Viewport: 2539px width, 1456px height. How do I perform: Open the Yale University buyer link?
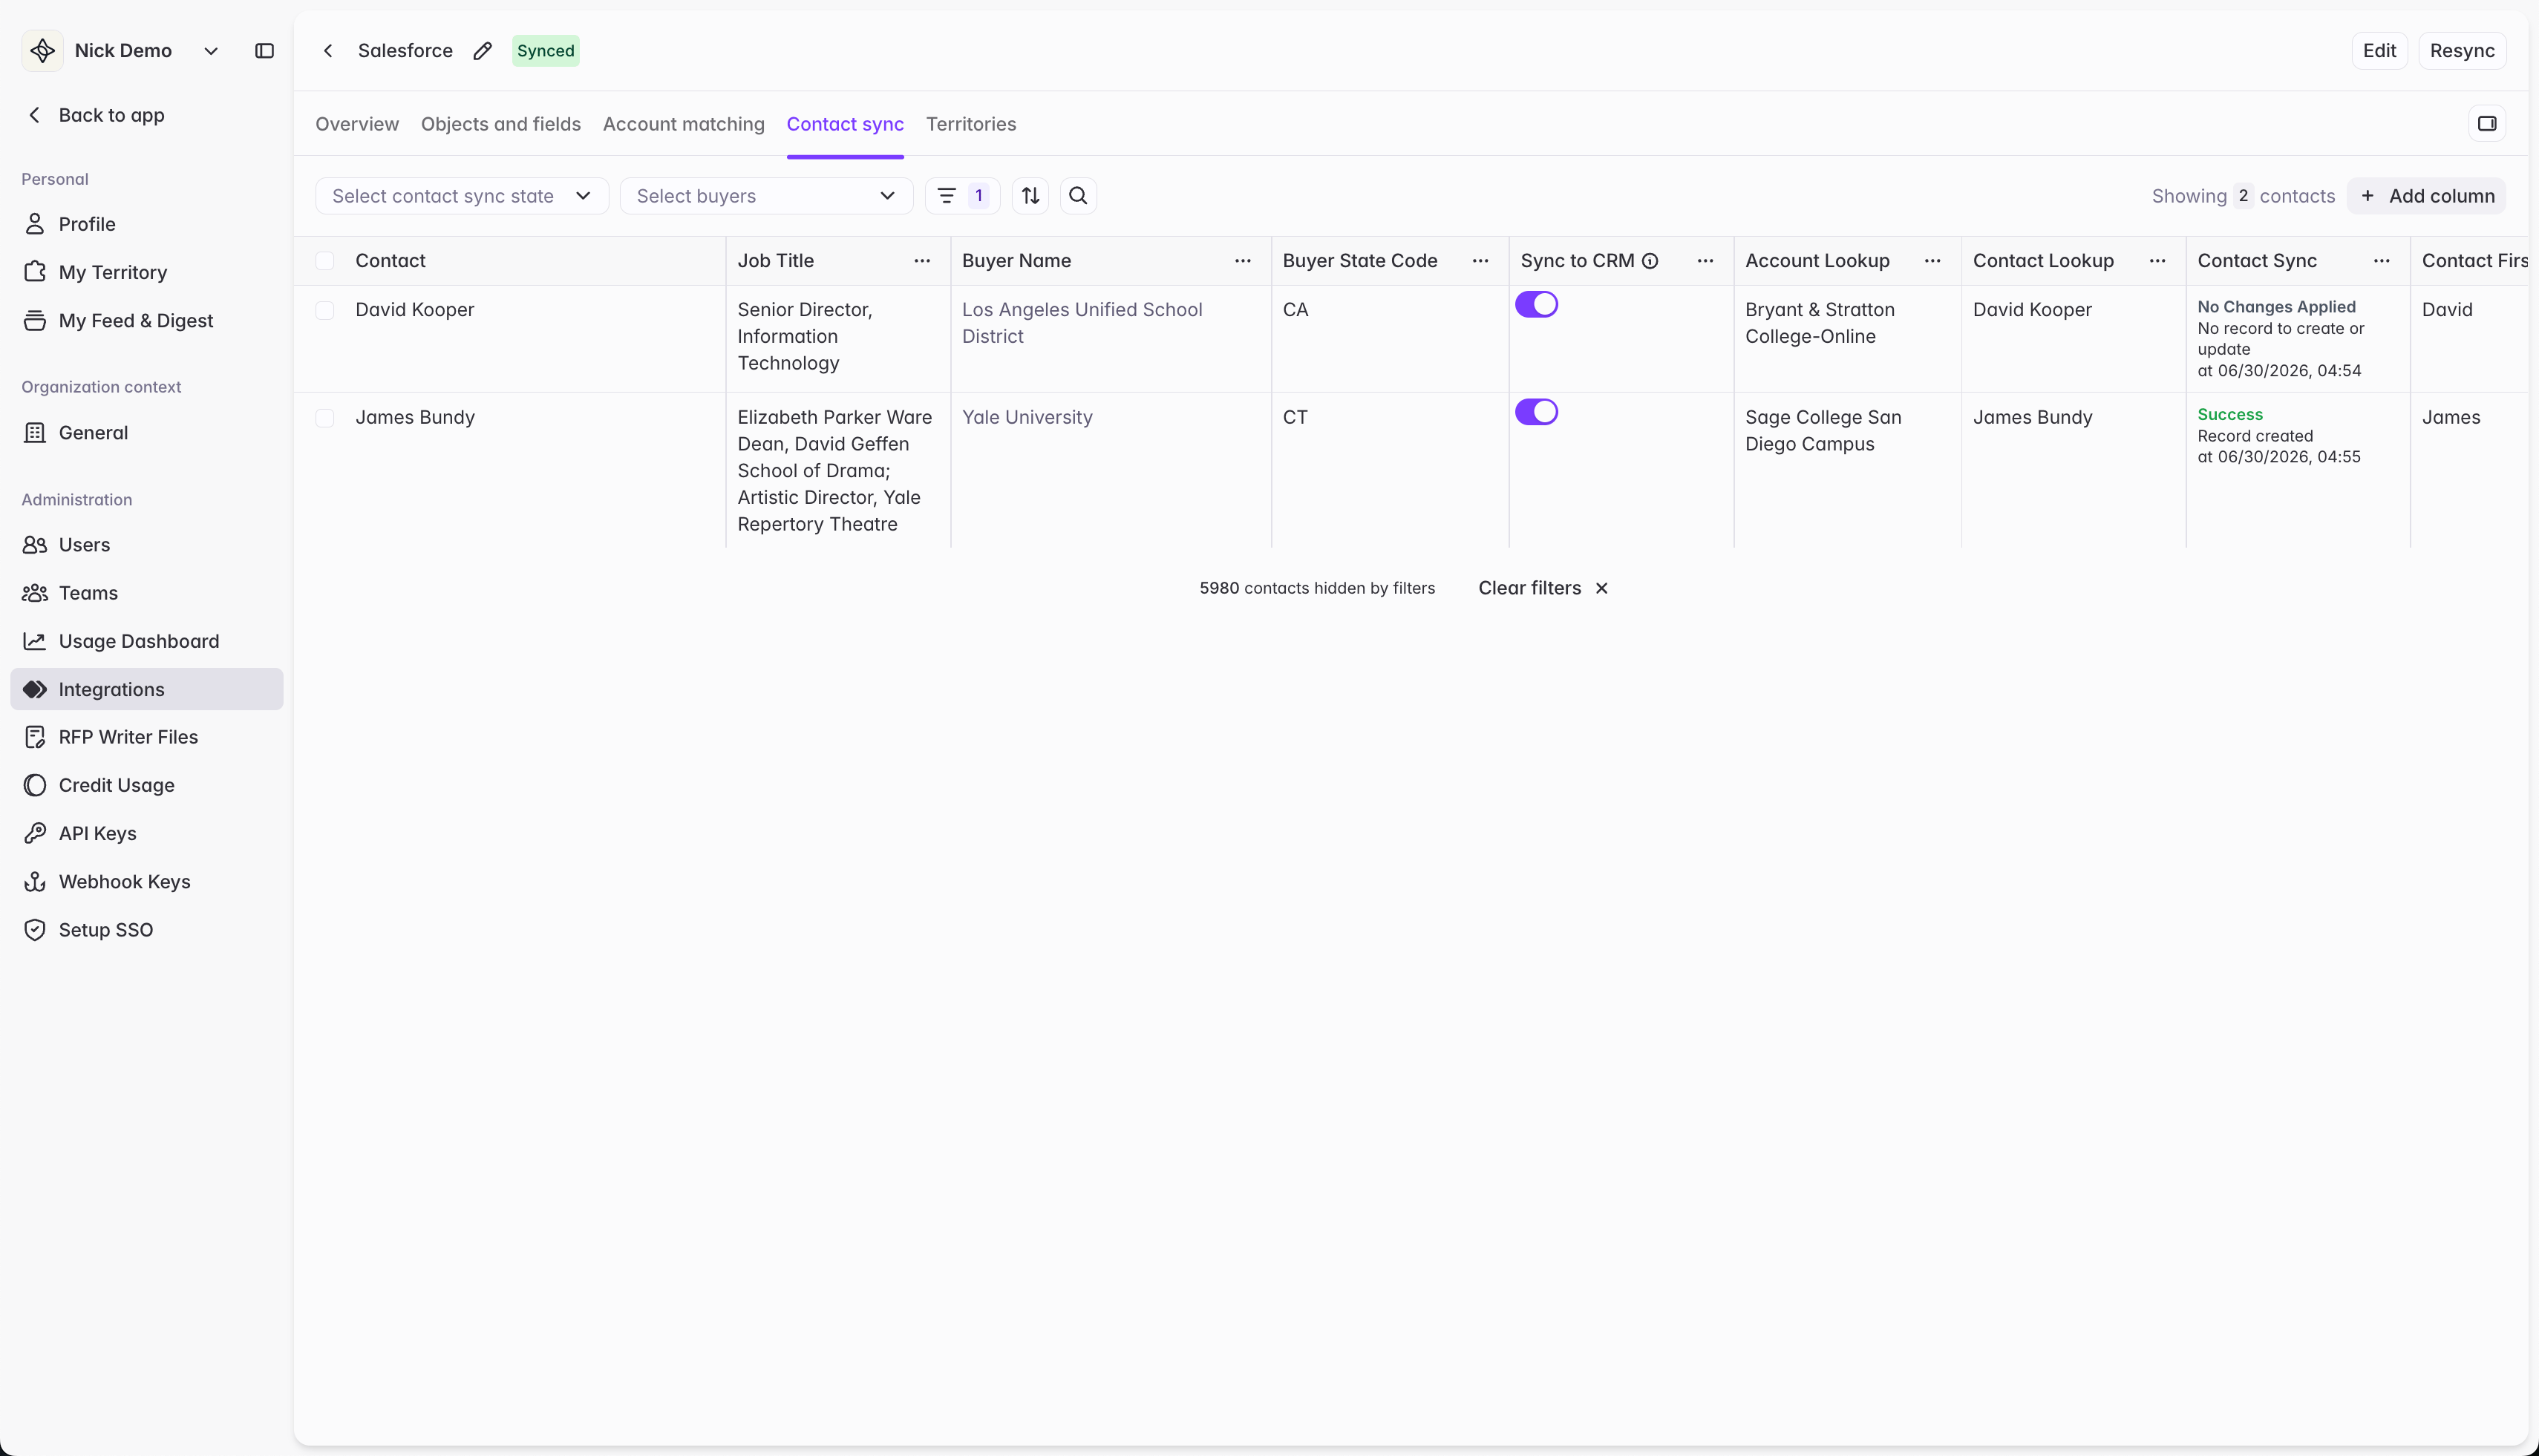[1027, 417]
